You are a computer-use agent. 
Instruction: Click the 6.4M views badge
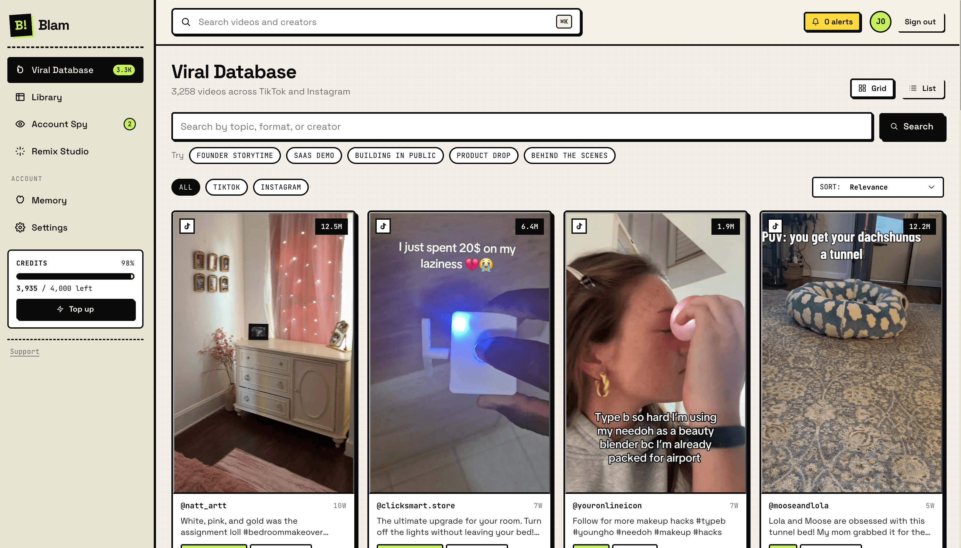[x=530, y=226]
